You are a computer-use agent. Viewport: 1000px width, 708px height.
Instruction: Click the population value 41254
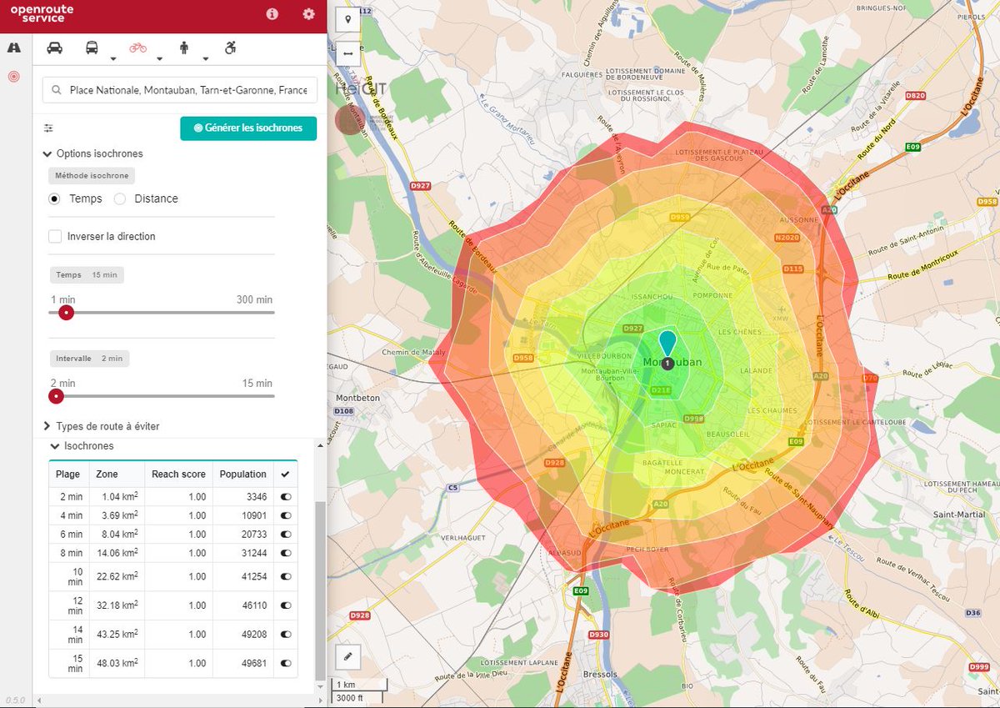(252, 576)
